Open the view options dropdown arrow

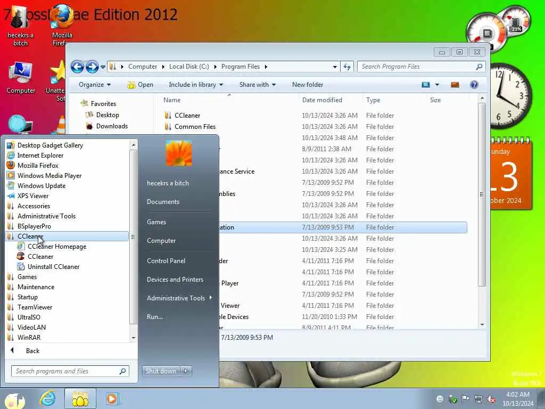click(437, 85)
